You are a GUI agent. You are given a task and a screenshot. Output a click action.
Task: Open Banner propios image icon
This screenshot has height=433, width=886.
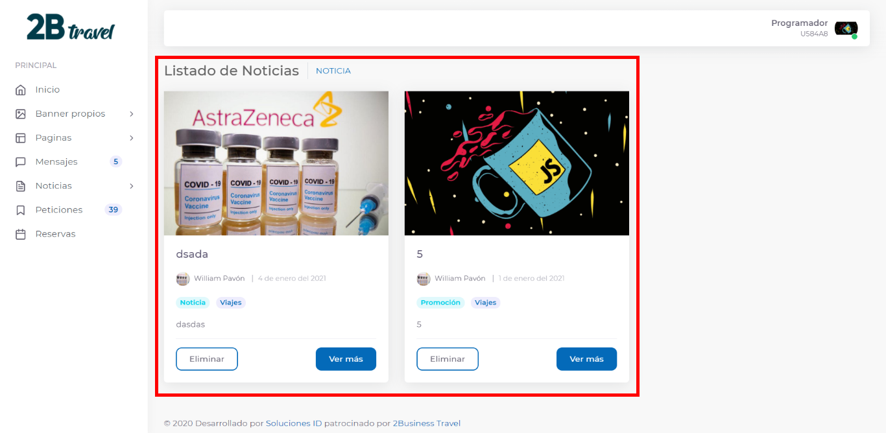pos(21,114)
